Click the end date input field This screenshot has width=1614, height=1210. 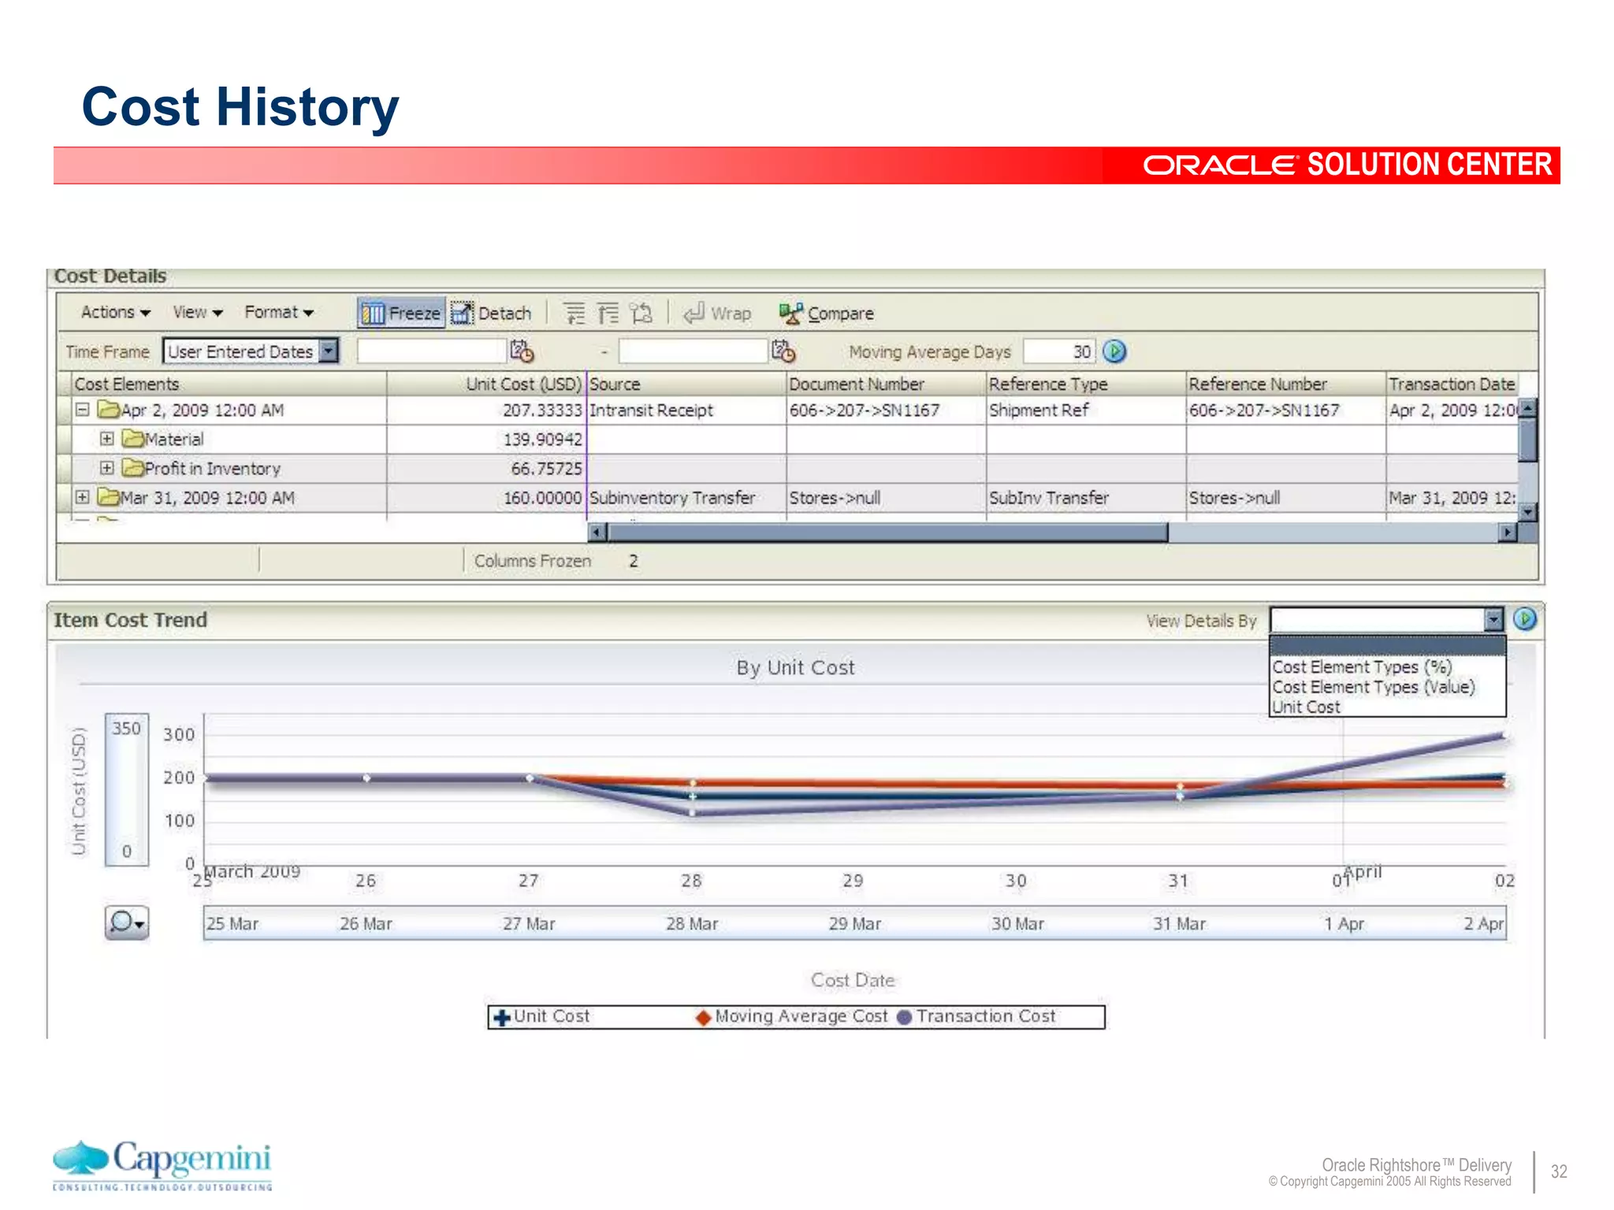(x=693, y=351)
